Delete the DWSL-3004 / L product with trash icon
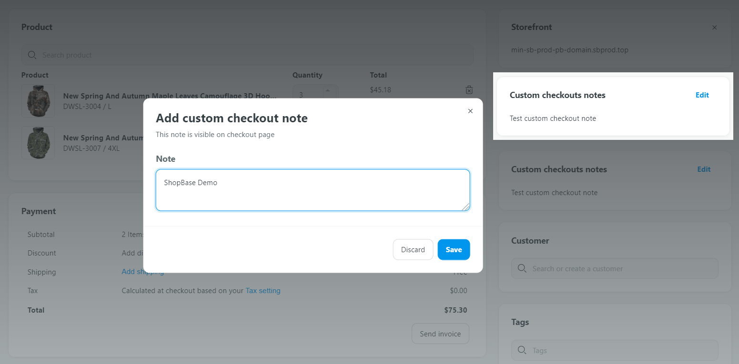The height and width of the screenshot is (364, 739). pos(469,90)
